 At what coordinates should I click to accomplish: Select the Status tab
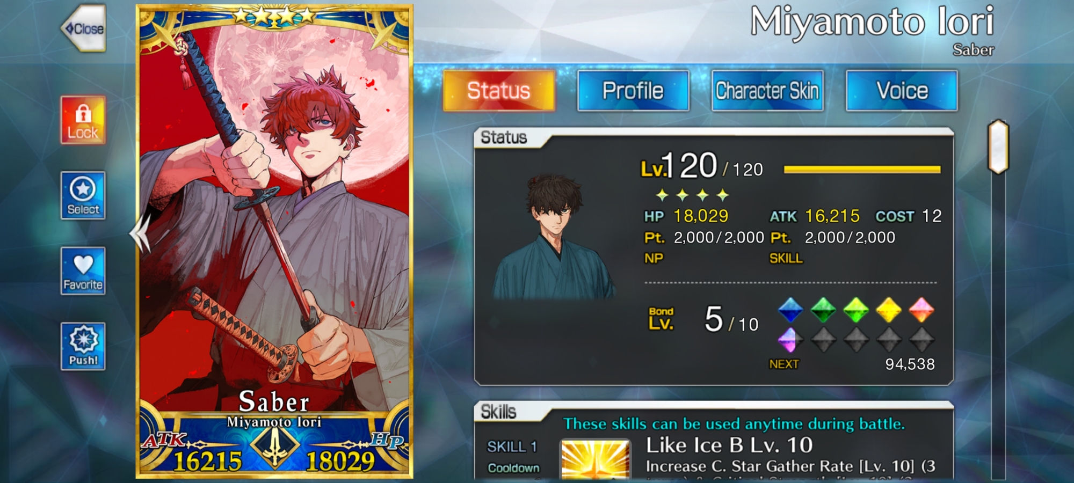pos(499,91)
